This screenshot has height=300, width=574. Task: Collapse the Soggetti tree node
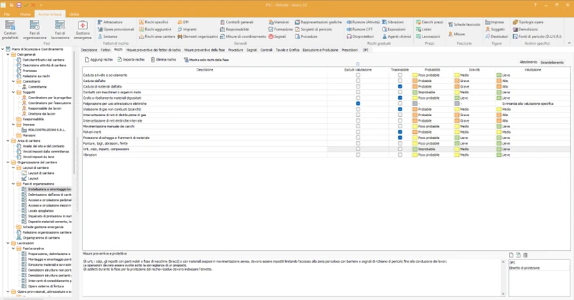(14, 92)
